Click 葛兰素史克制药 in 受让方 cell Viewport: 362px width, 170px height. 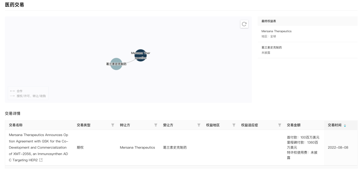click(175, 147)
